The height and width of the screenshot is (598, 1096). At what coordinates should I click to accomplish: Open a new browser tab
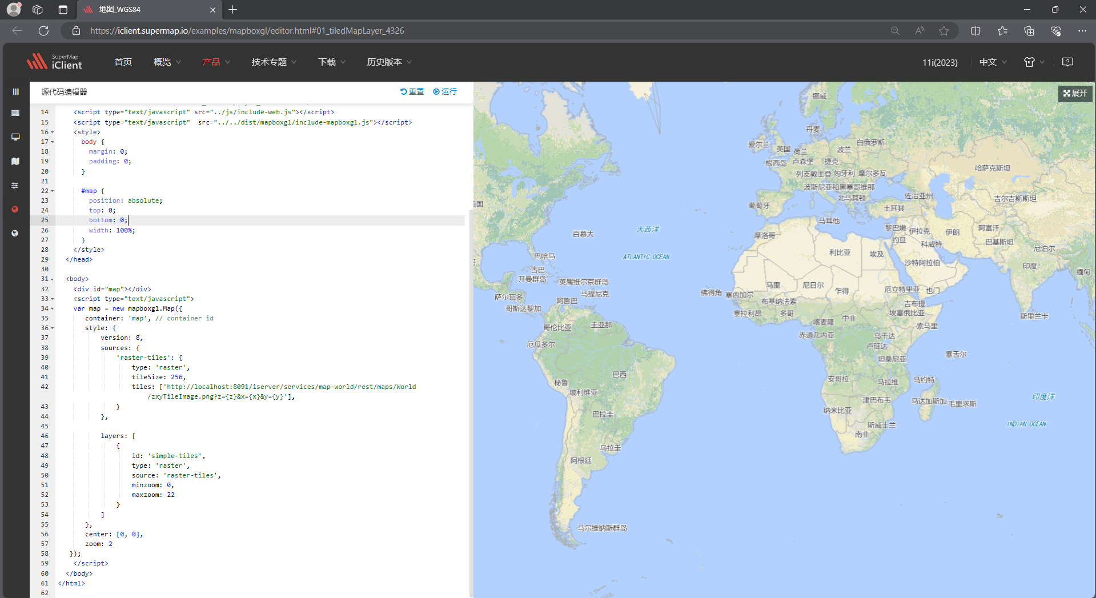coord(233,9)
